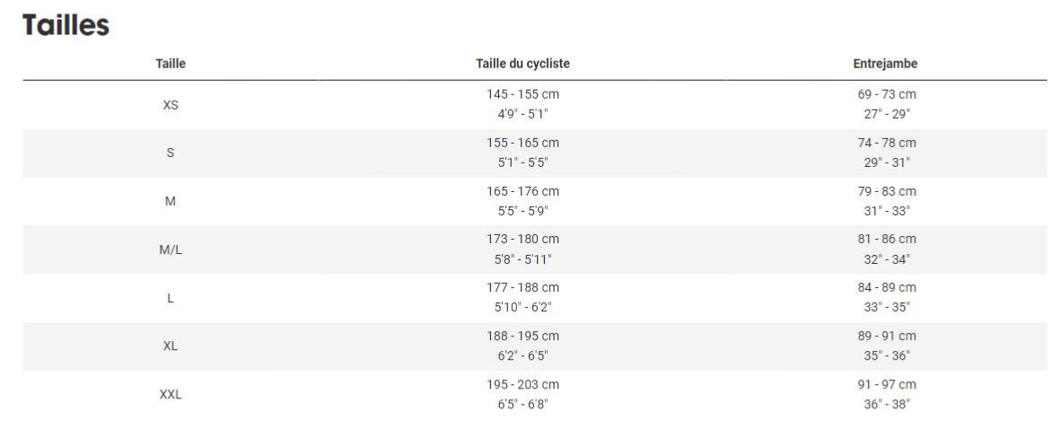Select the 36" - 38" inseam value

[886, 405]
